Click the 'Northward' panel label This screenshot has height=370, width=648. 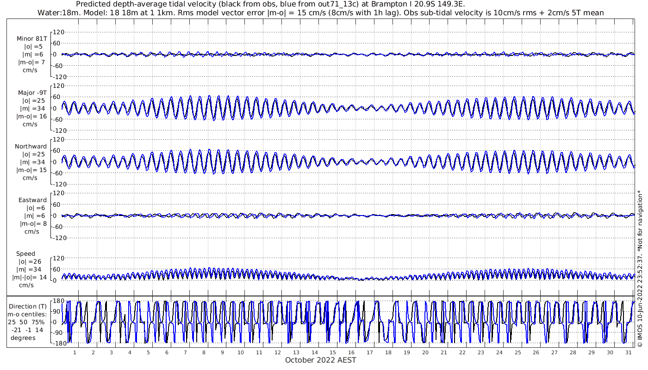pyautogui.click(x=31, y=146)
